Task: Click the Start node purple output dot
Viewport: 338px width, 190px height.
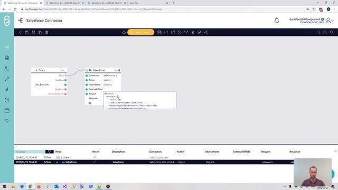Action: 65,80
